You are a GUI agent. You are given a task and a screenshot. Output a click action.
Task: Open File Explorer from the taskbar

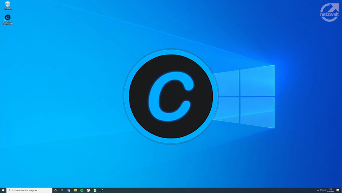point(75,190)
